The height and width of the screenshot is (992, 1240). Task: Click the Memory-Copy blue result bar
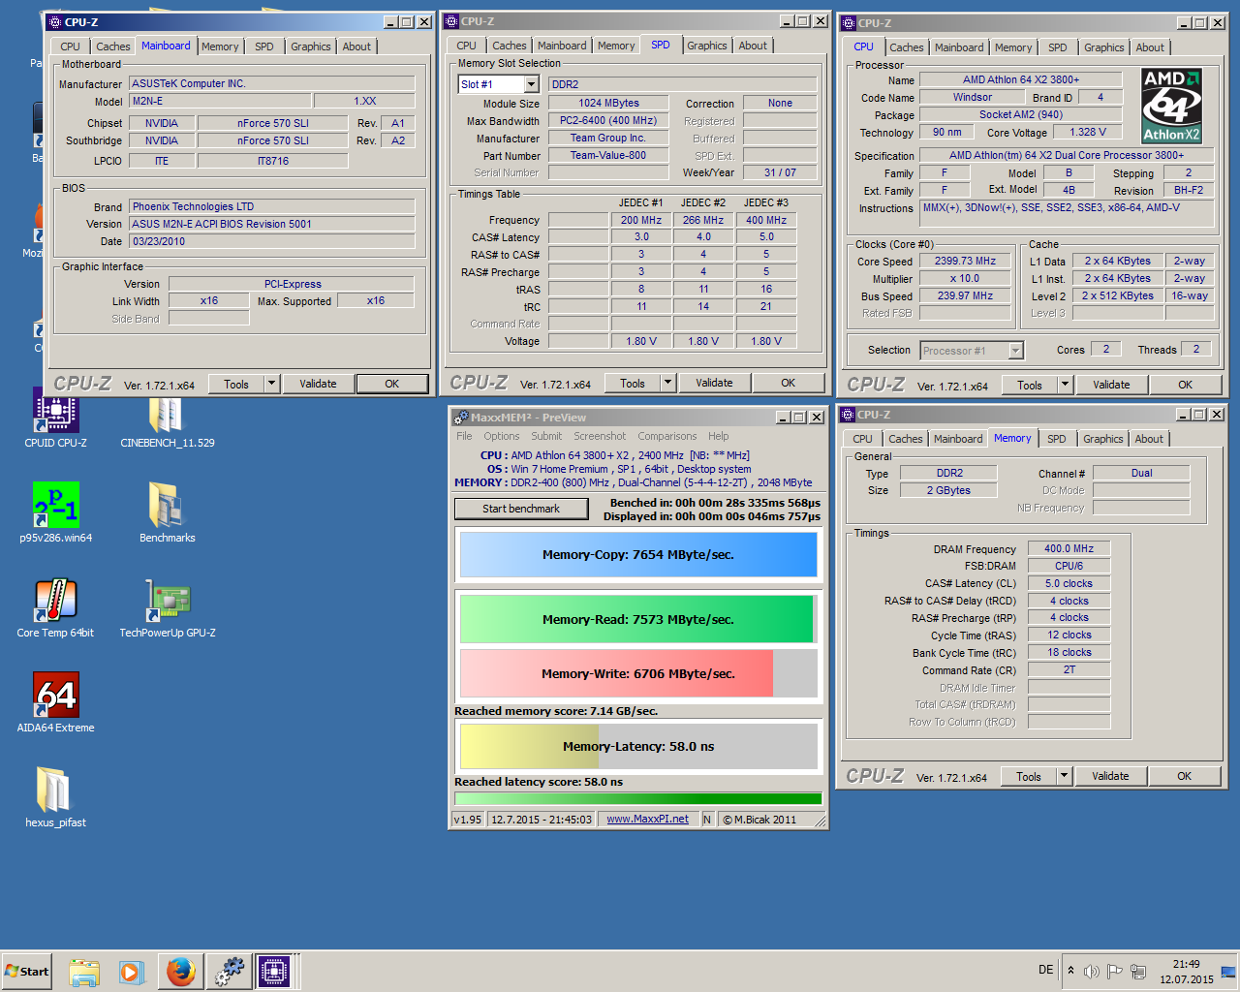coord(637,555)
